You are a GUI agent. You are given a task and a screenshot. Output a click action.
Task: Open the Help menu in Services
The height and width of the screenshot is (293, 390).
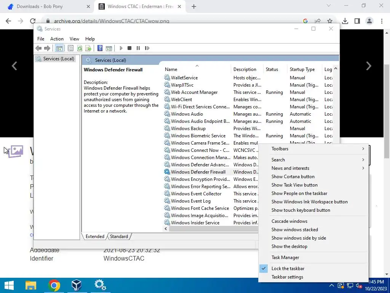(x=90, y=39)
